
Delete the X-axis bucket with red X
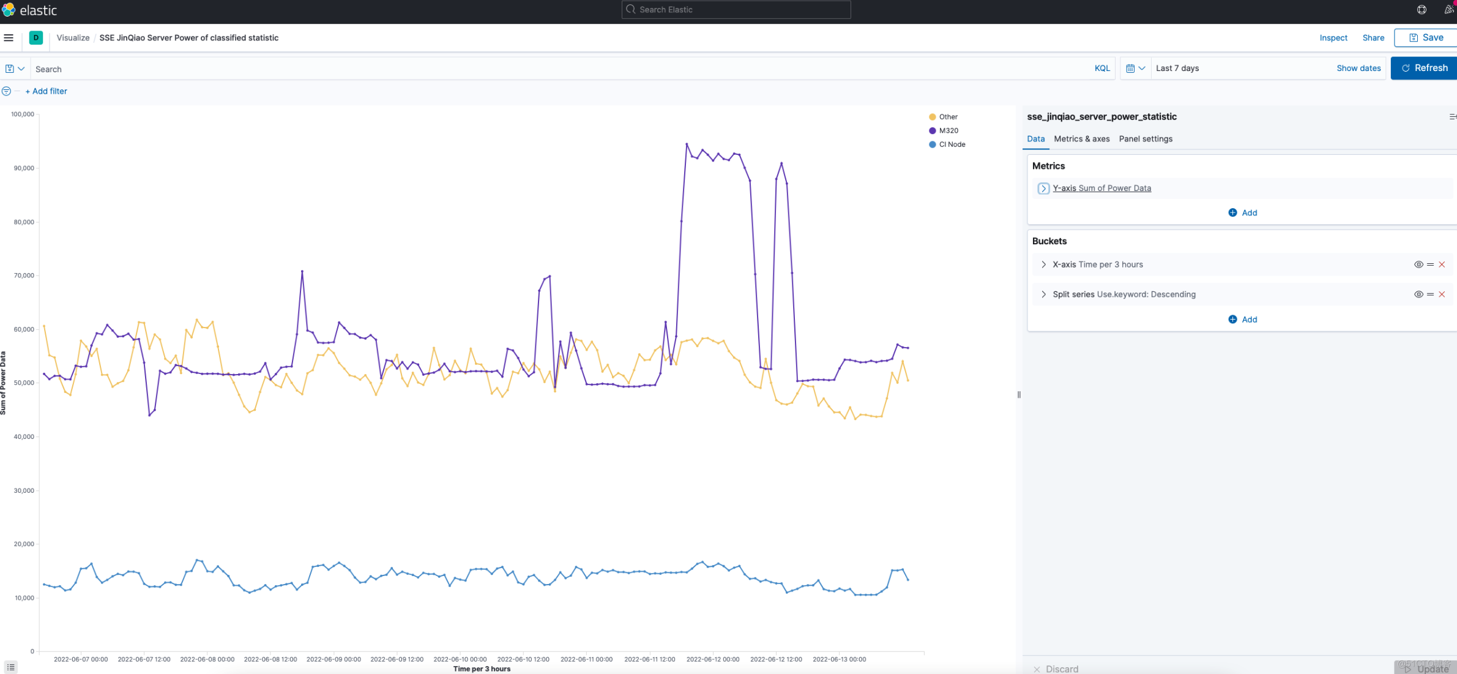tap(1442, 264)
